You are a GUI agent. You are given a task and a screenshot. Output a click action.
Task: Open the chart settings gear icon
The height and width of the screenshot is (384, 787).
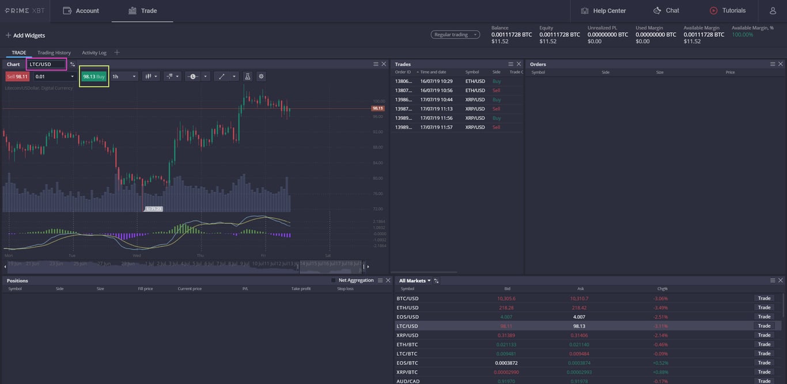261,76
